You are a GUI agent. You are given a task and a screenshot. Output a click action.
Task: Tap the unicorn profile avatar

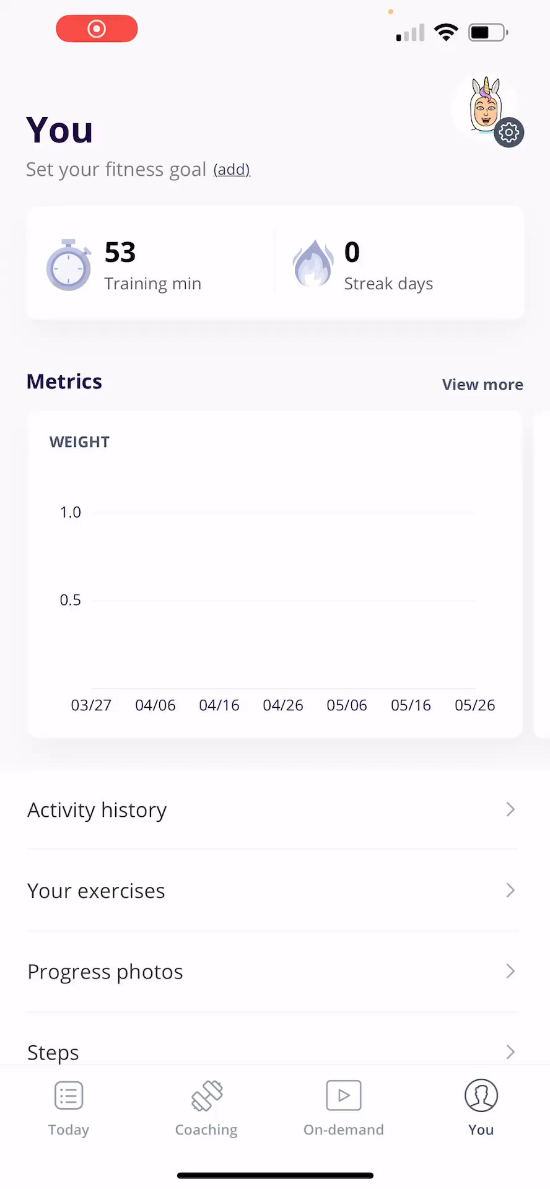[484, 107]
